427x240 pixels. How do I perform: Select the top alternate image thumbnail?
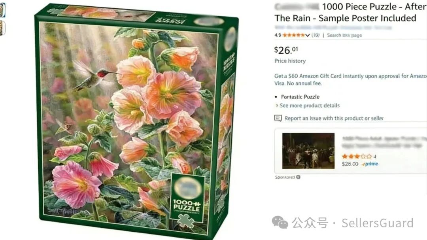2,10
